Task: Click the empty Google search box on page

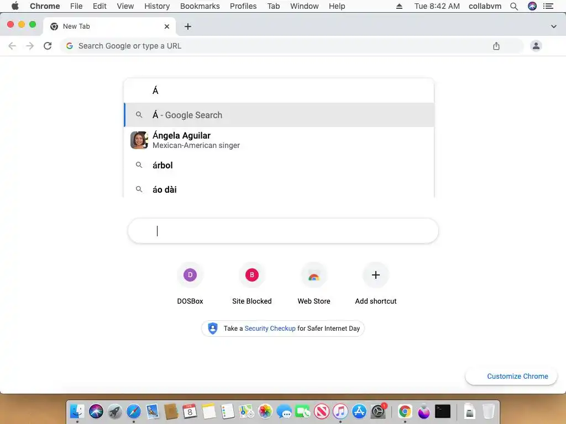Action: click(x=283, y=231)
